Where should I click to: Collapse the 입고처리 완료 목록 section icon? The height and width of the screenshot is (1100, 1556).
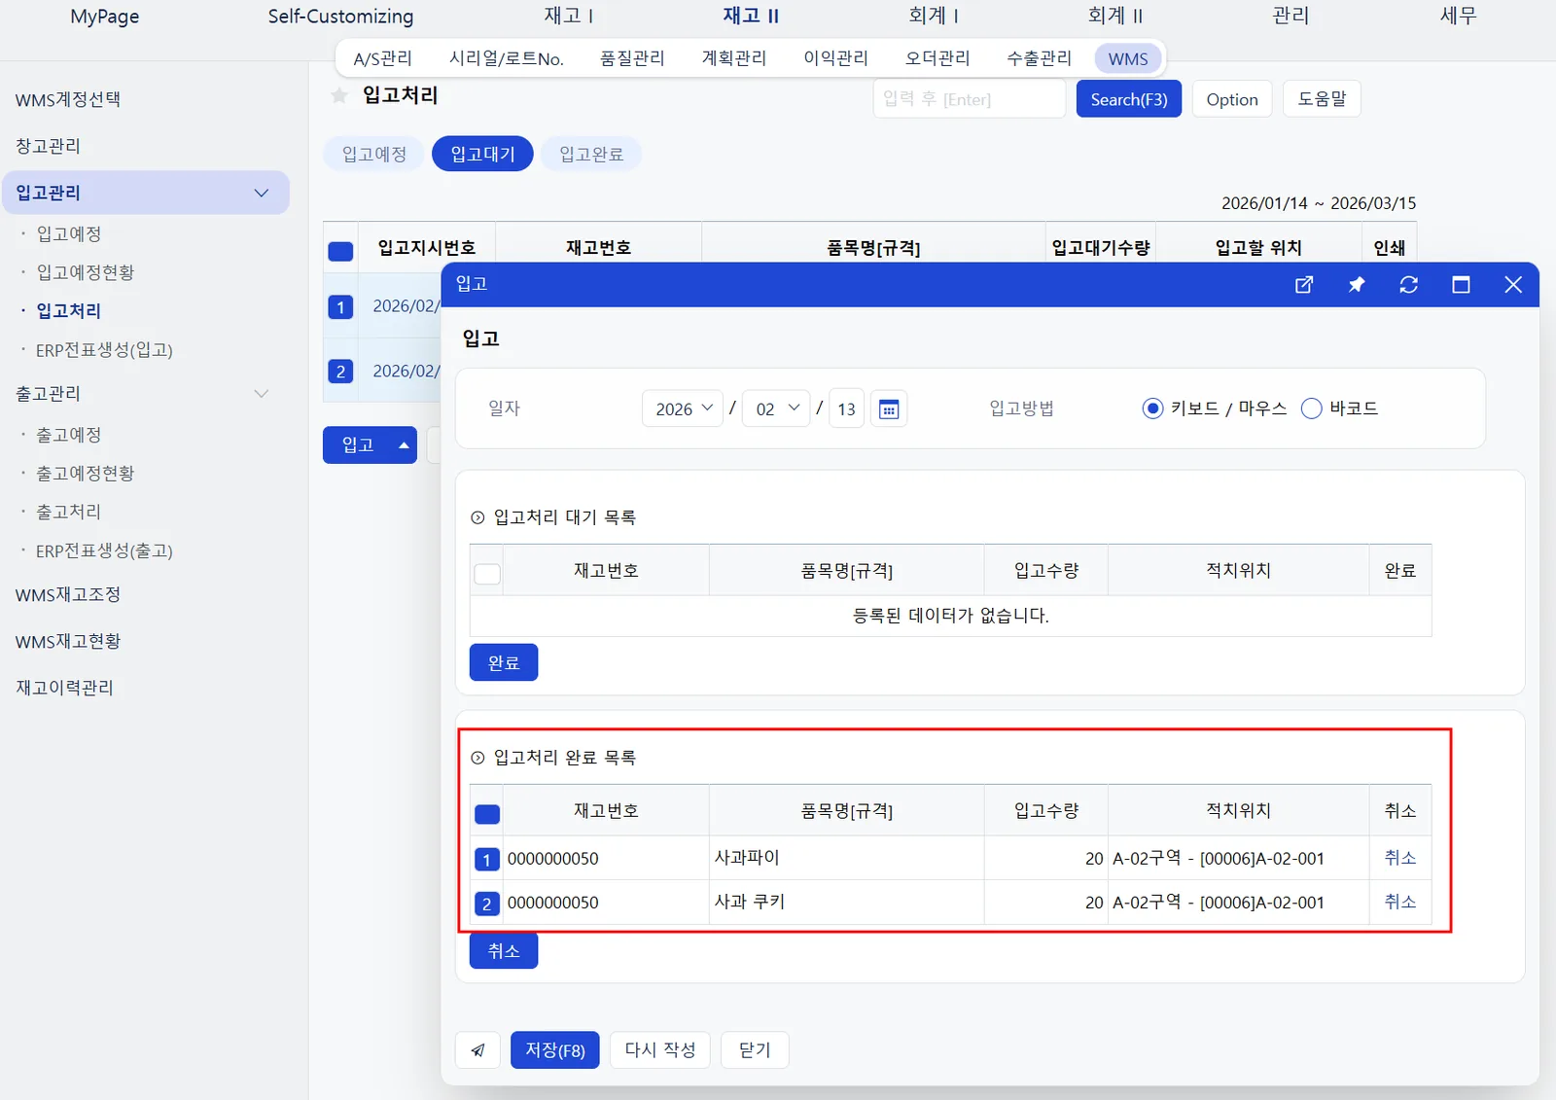[x=477, y=758]
